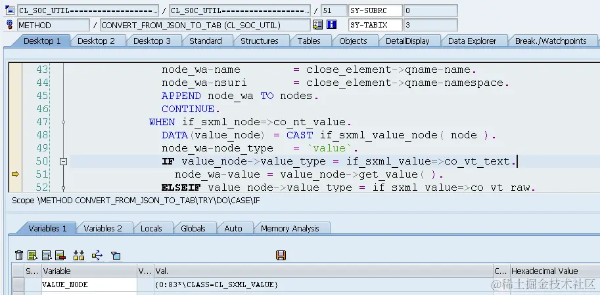Click the navigate-to-source icon after method name
This screenshot has height=295, width=600.
(317, 25)
